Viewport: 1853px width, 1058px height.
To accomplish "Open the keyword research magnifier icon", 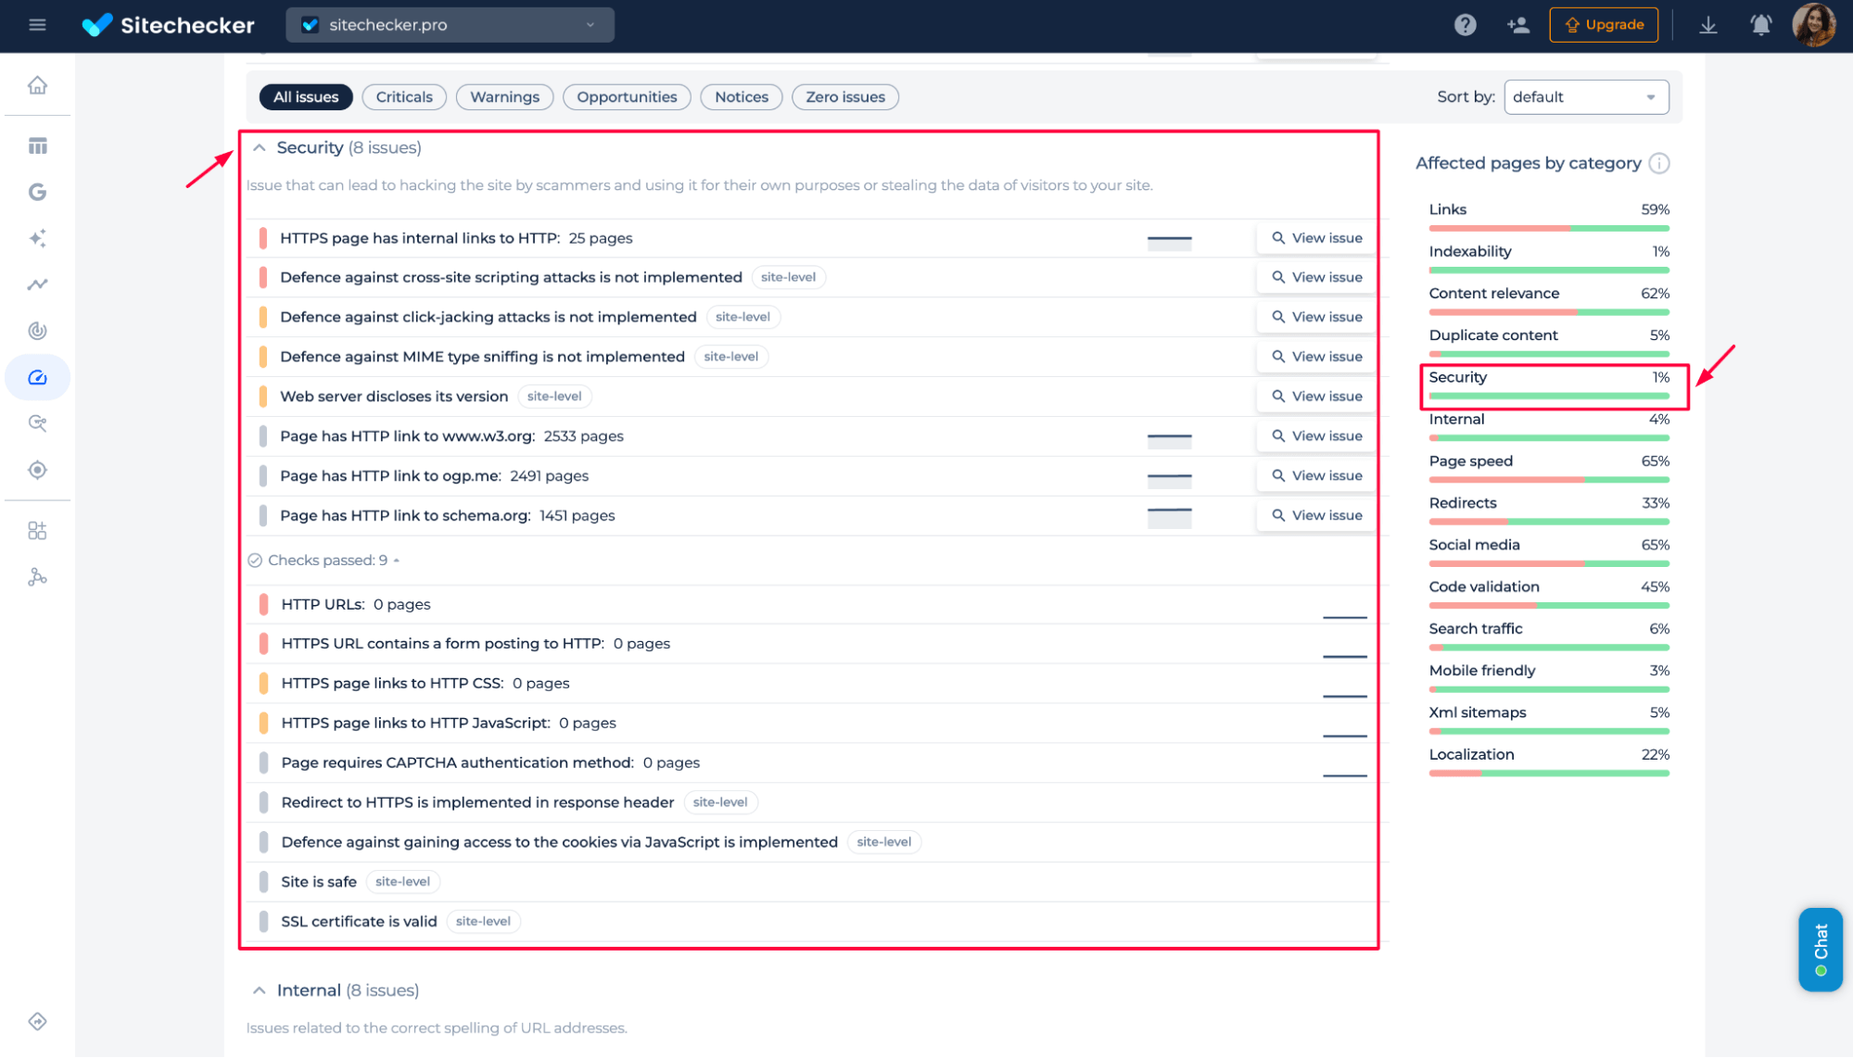I will pyautogui.click(x=37, y=423).
